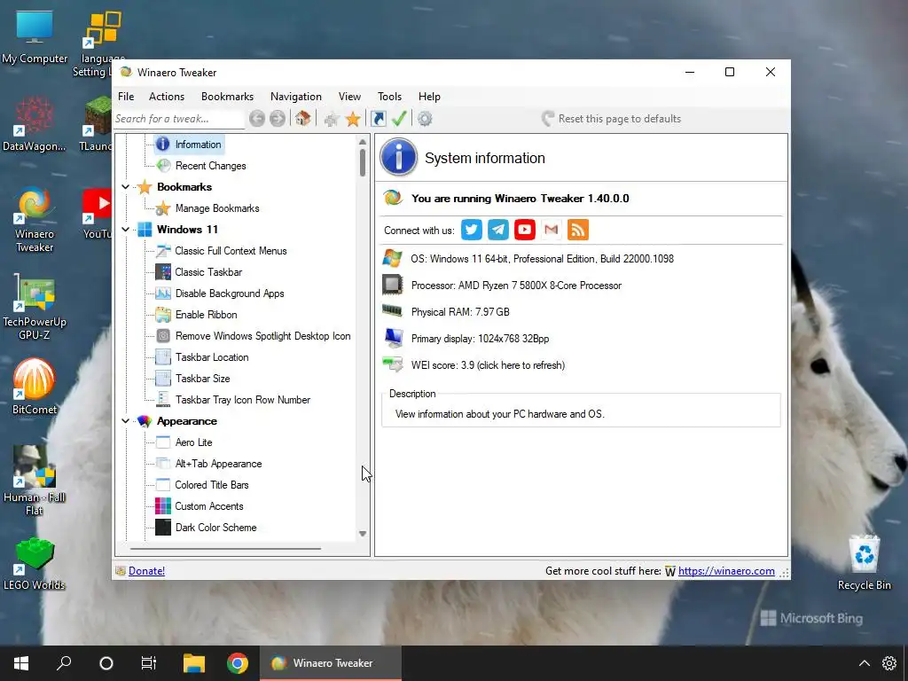Click the Windows OS flag icon

click(x=392, y=258)
